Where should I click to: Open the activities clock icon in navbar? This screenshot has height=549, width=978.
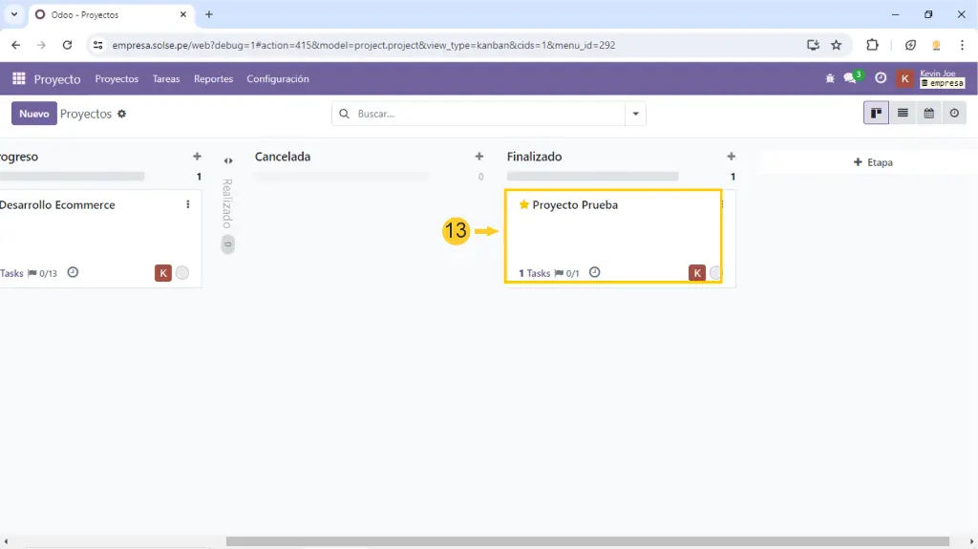coord(881,79)
